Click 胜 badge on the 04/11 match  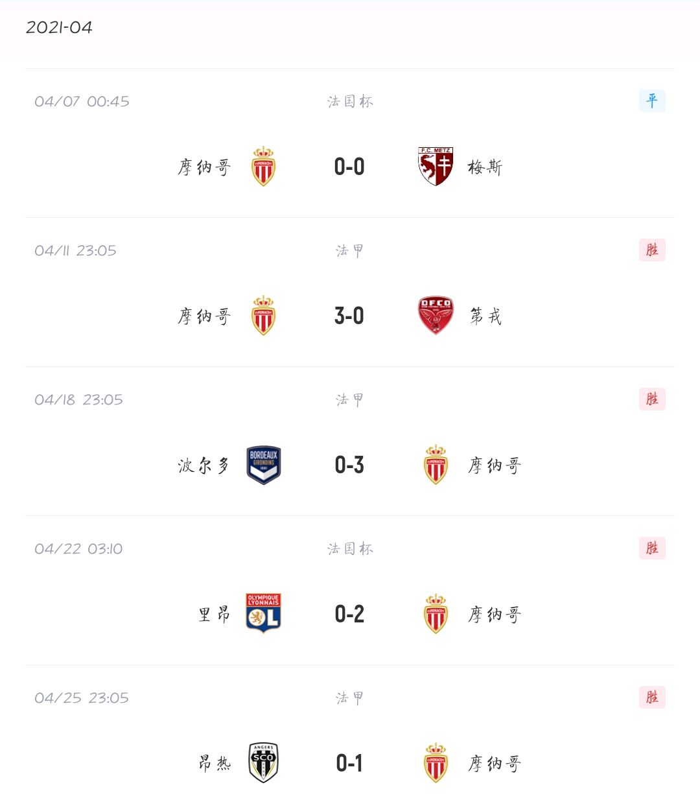pos(652,250)
